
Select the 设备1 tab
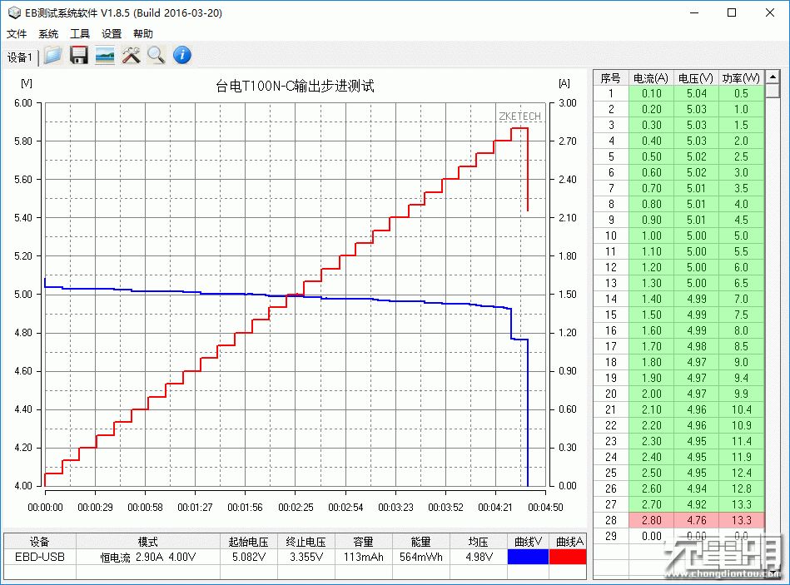pos(20,57)
